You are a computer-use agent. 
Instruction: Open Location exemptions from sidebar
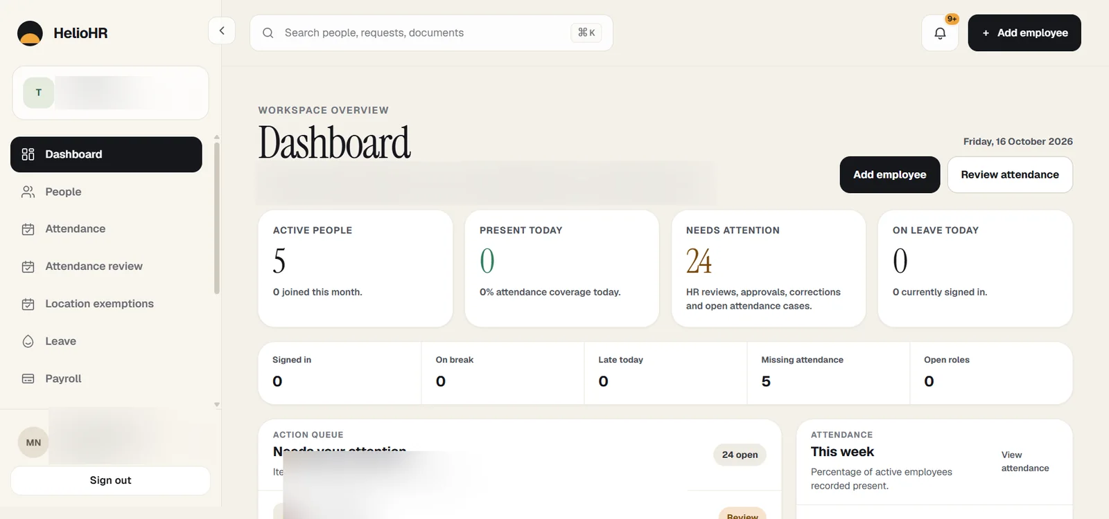tap(106, 304)
